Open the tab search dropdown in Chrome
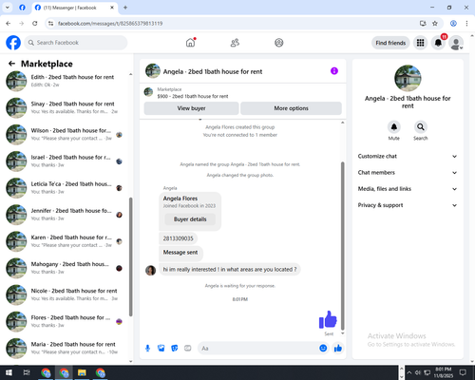 (x=8, y=8)
